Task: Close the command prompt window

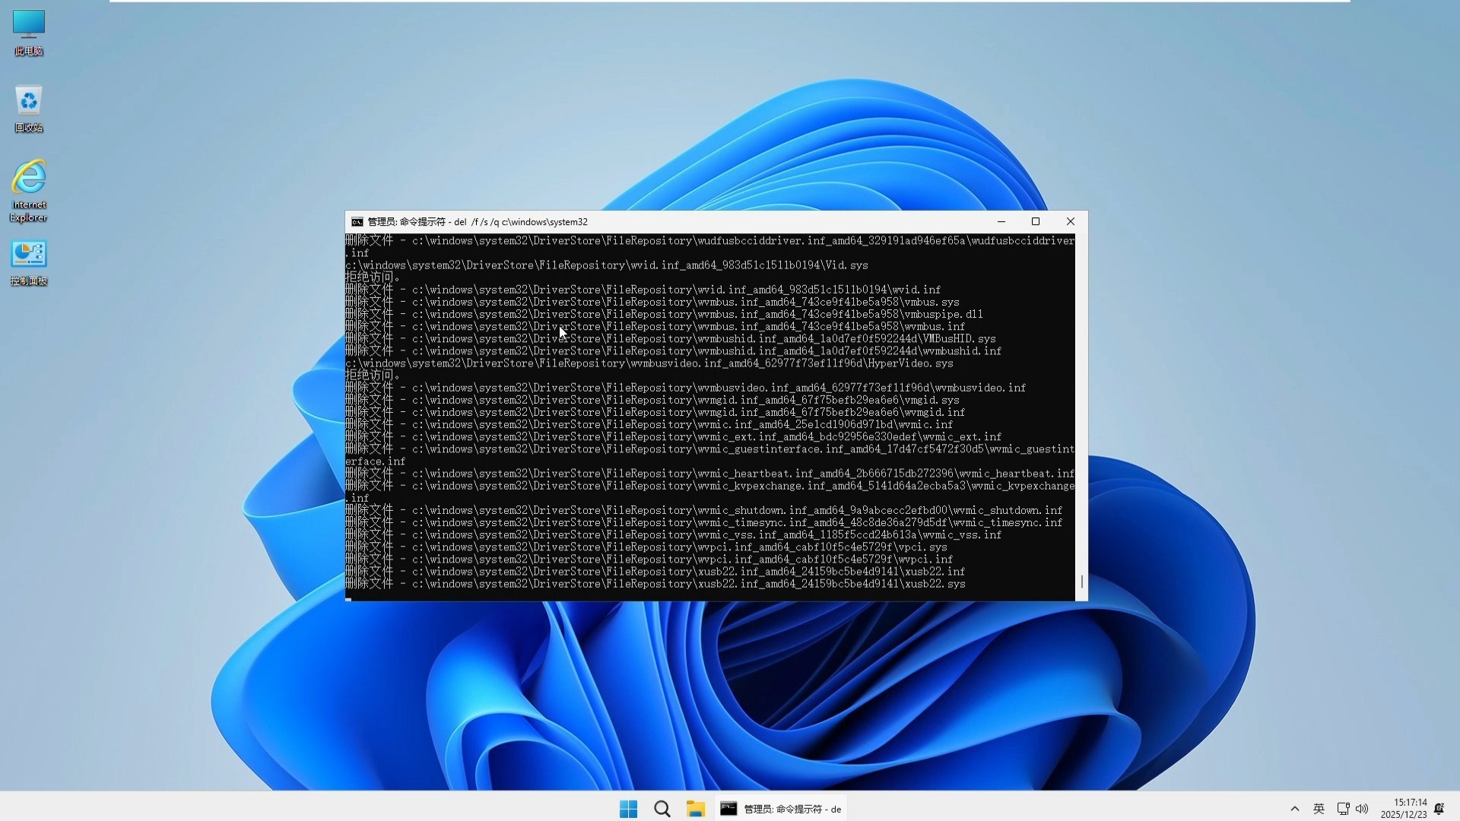Action: pos(1070,222)
